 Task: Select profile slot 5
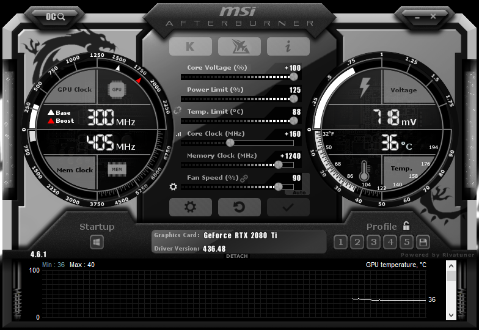point(407,242)
